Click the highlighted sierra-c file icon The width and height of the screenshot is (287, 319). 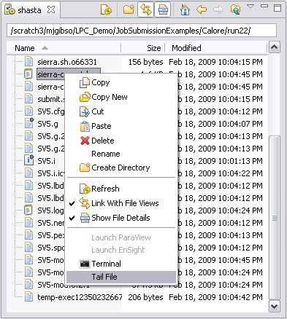point(28,74)
